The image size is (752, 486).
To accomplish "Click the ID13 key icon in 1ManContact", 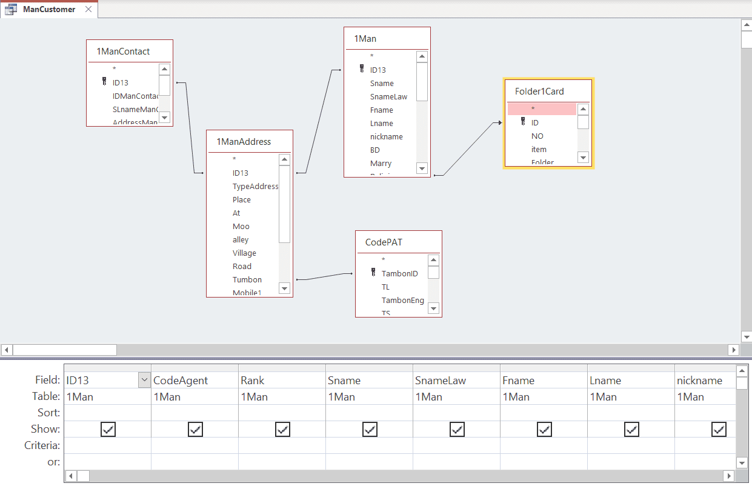I will coord(104,82).
